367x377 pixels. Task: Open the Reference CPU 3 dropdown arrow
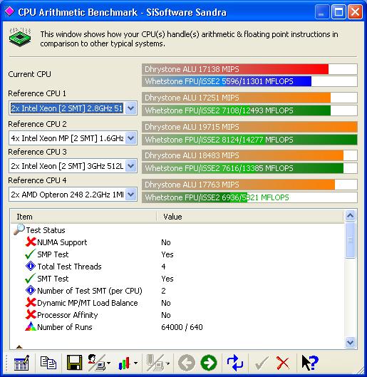coord(130,165)
